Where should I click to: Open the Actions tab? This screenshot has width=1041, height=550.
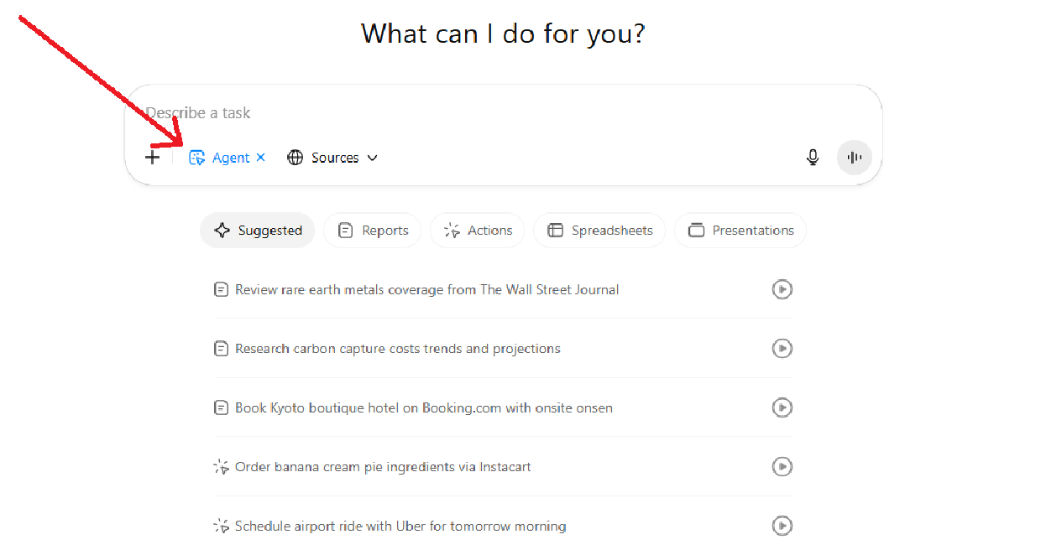477,231
